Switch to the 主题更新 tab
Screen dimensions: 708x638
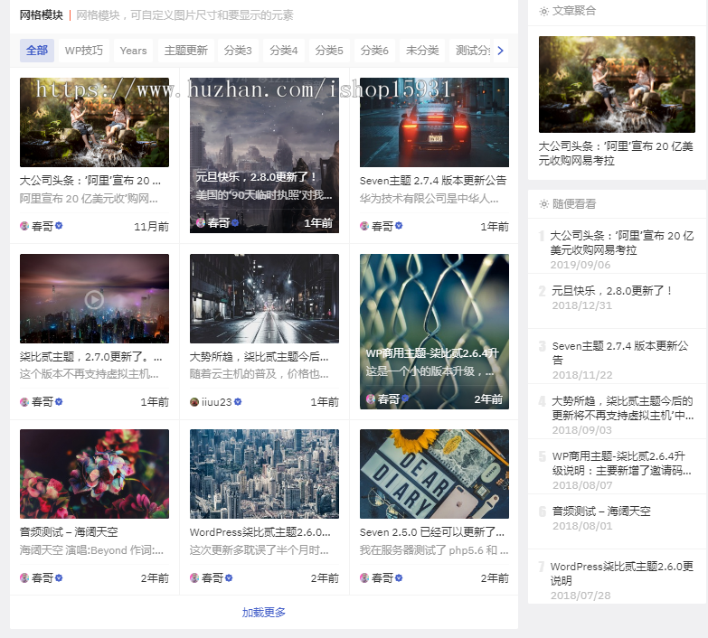[185, 51]
